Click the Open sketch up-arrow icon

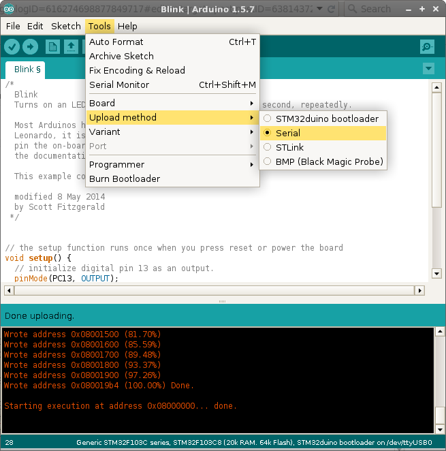[x=71, y=46]
